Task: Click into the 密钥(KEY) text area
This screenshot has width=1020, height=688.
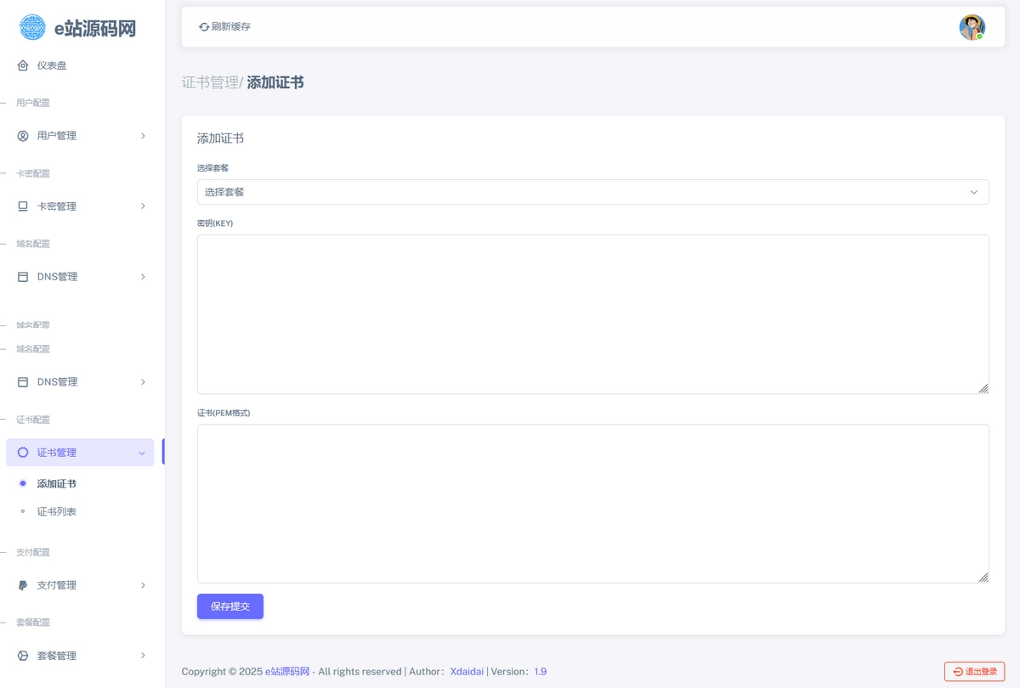Action: (x=592, y=314)
